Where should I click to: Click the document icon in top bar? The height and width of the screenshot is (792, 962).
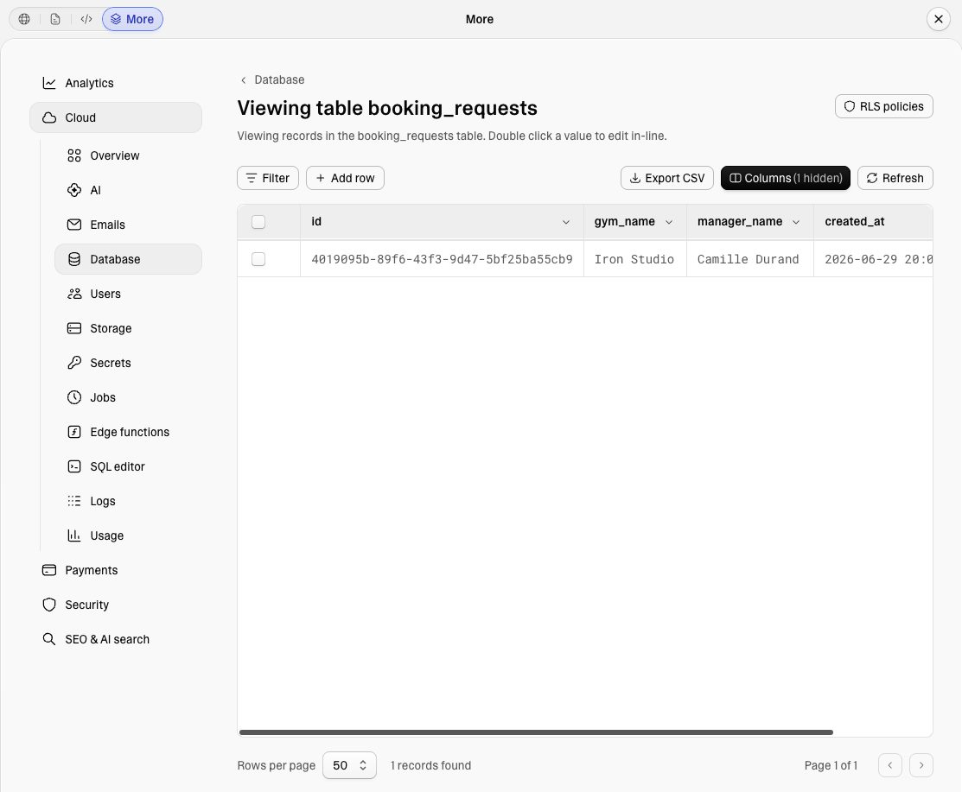click(x=55, y=19)
